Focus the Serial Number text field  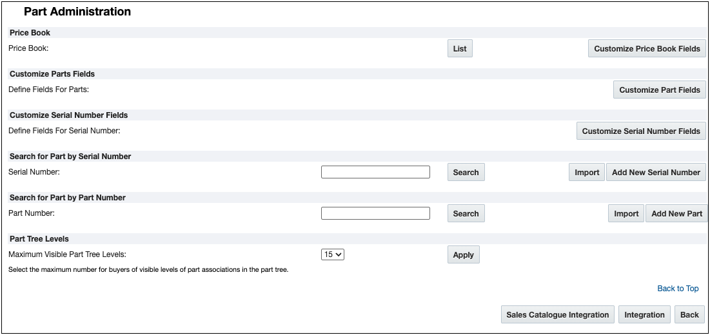(x=375, y=172)
